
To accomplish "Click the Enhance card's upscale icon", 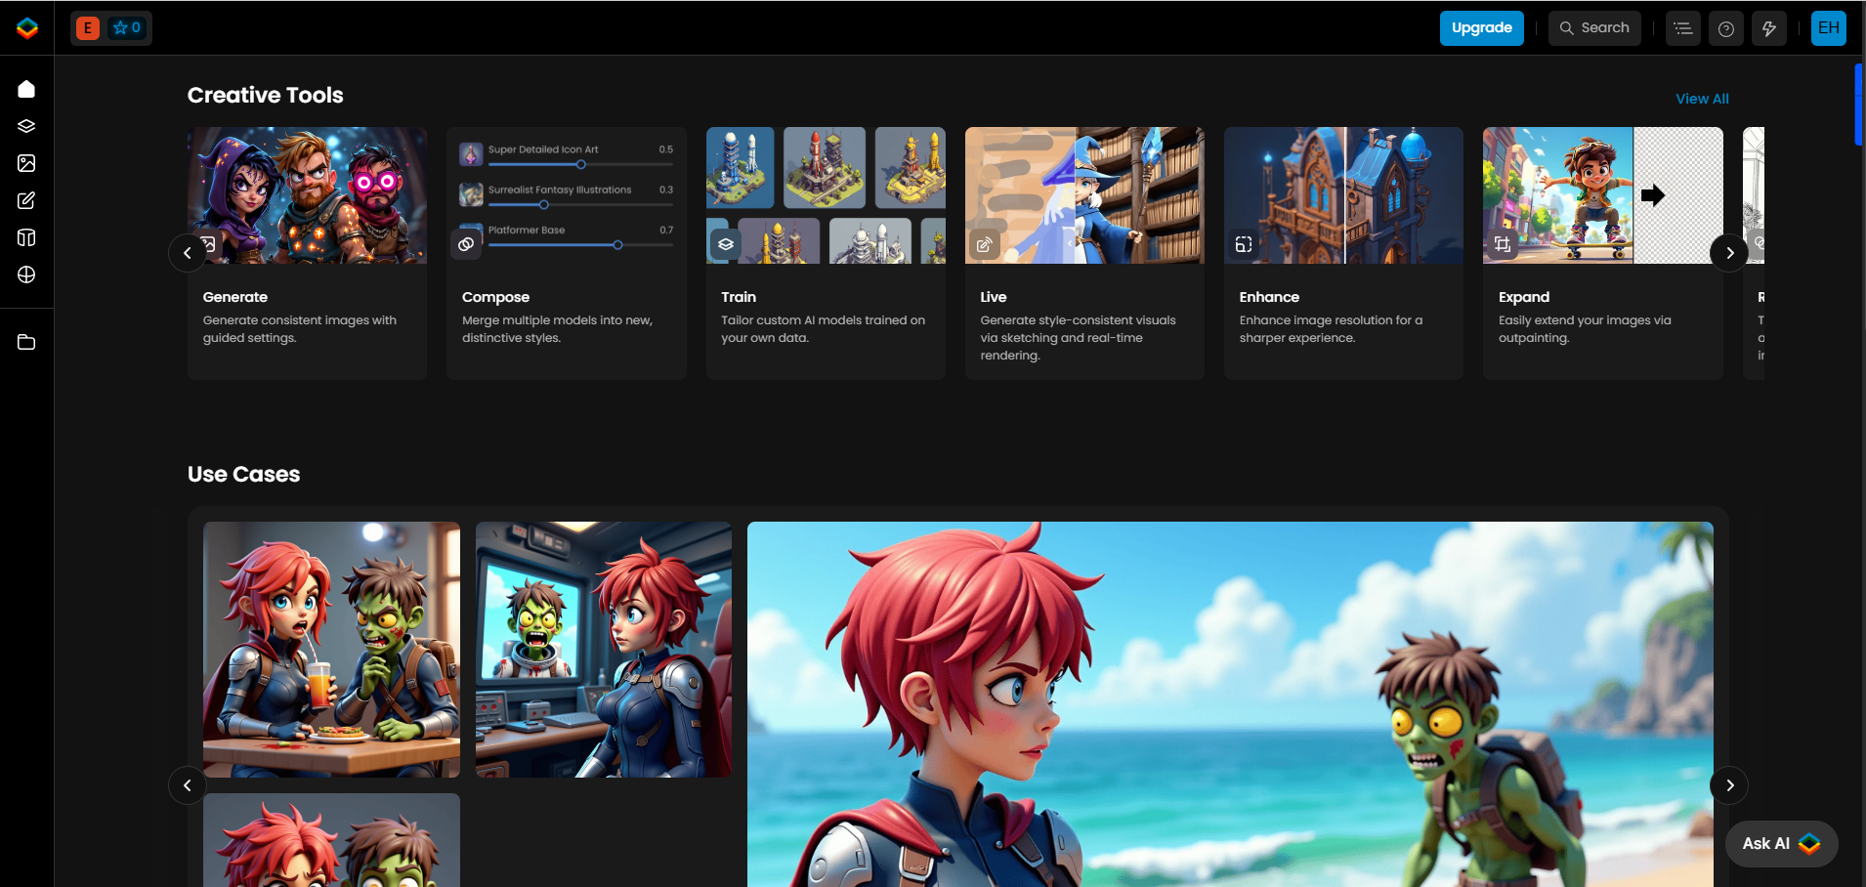I will point(1244,244).
